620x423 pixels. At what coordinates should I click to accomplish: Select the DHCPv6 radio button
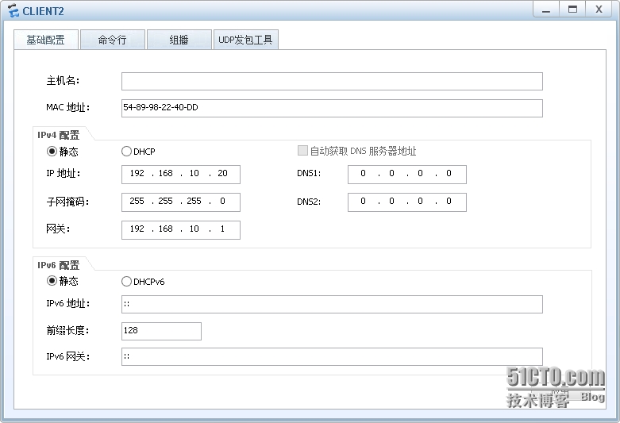tap(126, 282)
